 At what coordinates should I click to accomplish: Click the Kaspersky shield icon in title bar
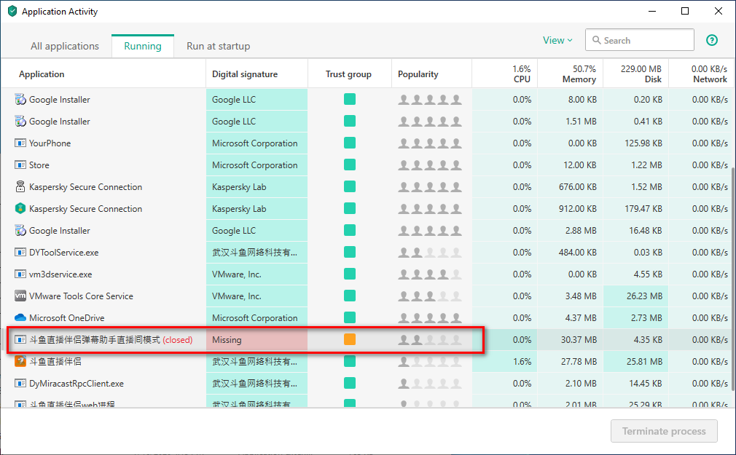click(12, 12)
